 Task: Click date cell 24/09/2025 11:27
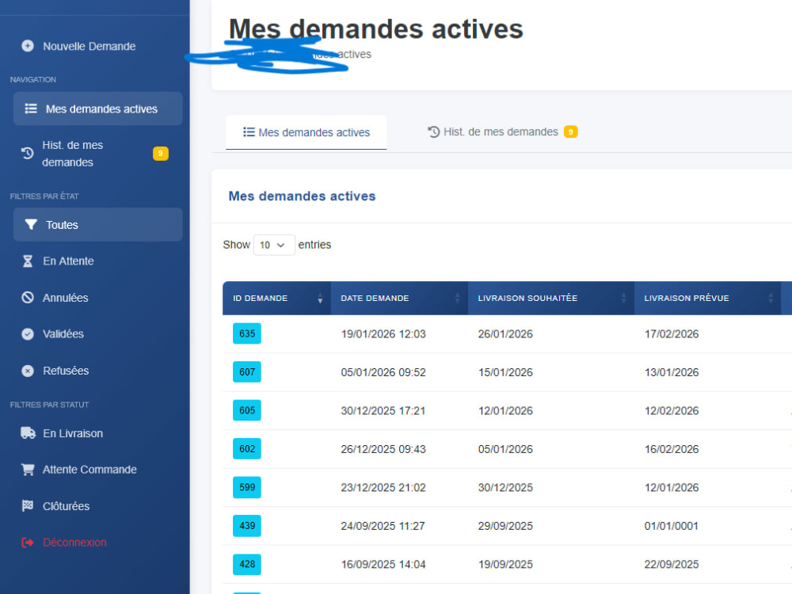pos(383,526)
